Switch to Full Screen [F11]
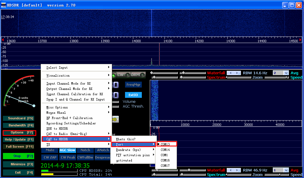The height and width of the screenshot is (178, 304). pos(19,147)
